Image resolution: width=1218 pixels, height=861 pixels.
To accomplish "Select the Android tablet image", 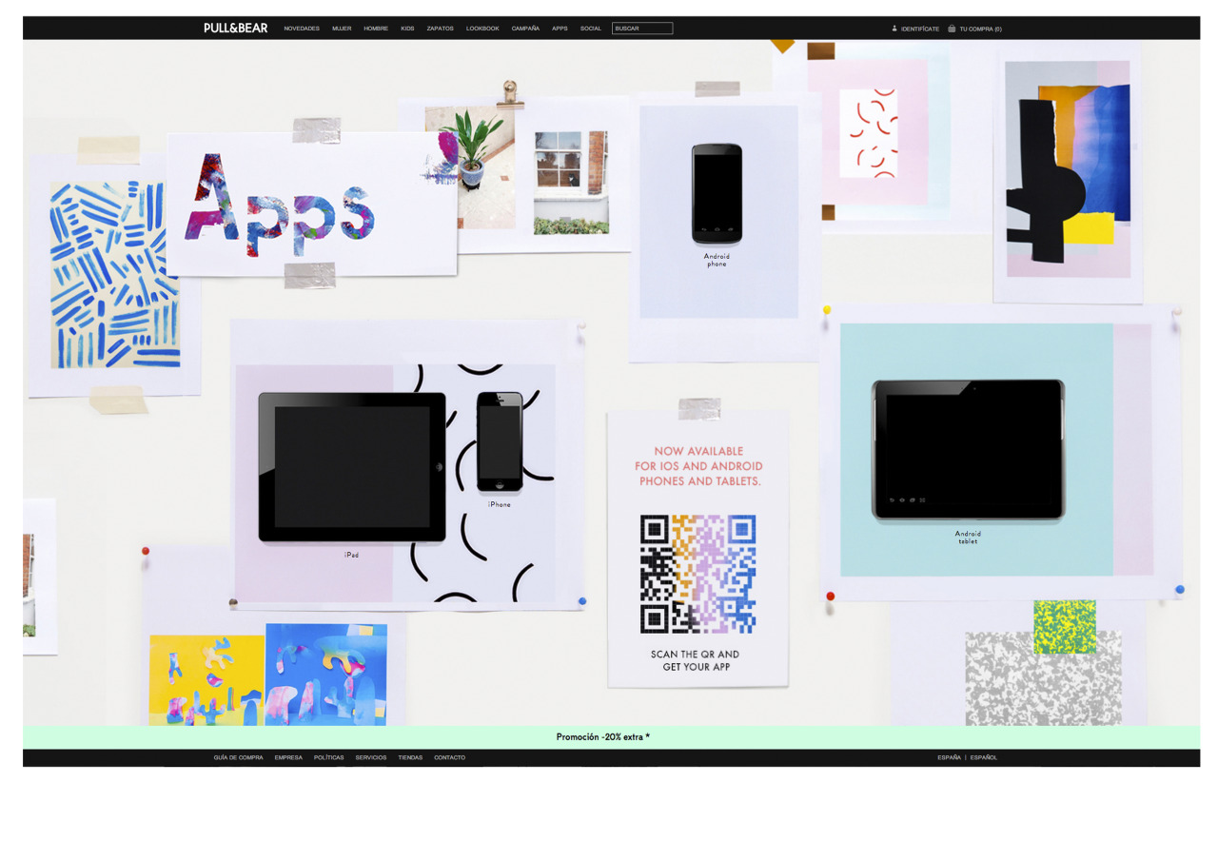I will point(968,450).
